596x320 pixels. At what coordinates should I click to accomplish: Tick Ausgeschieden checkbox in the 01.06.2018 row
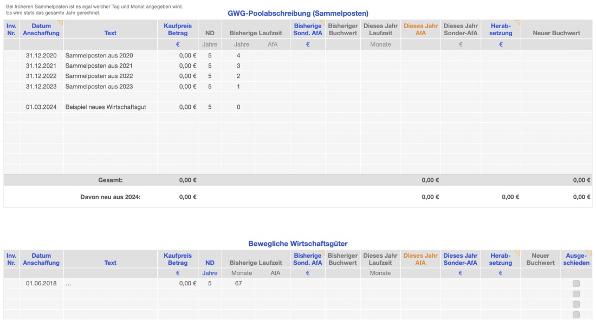576,283
